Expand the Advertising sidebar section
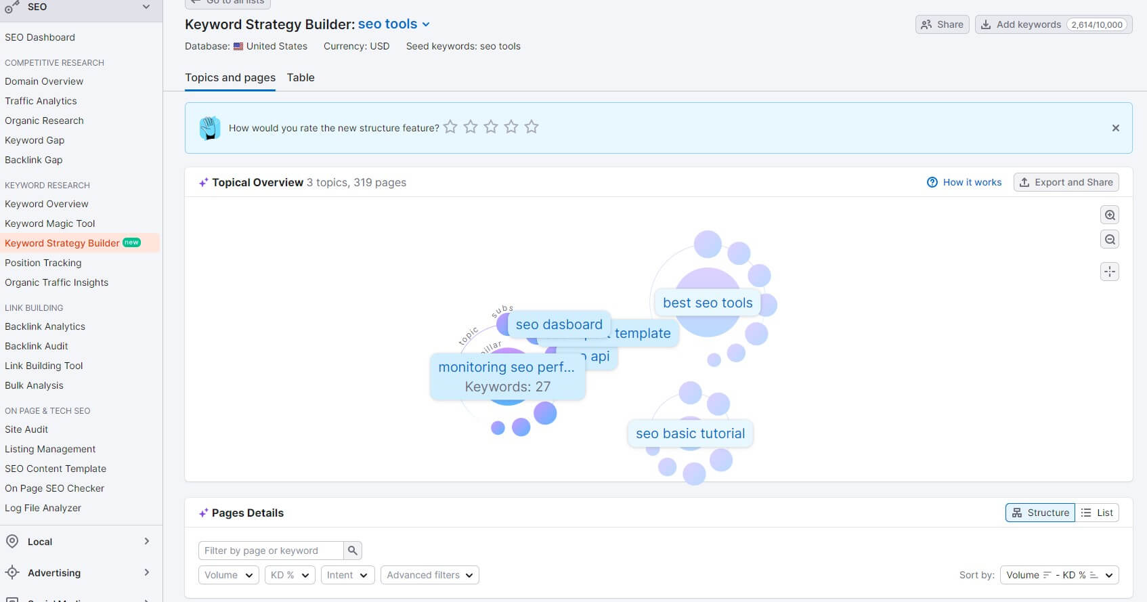1147x602 pixels. click(147, 572)
